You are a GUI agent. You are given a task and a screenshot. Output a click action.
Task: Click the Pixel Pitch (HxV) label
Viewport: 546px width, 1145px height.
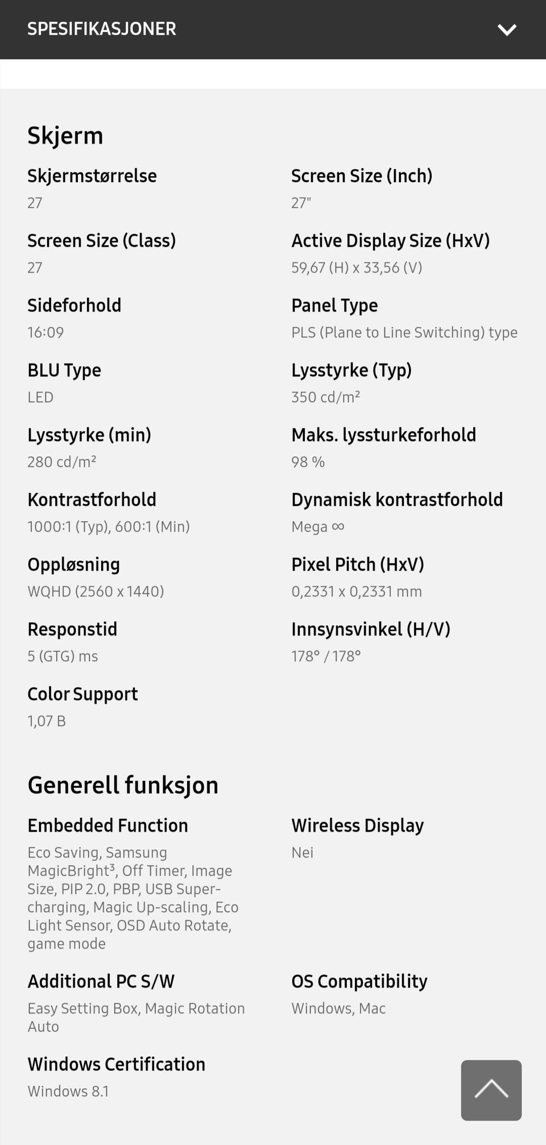click(357, 565)
